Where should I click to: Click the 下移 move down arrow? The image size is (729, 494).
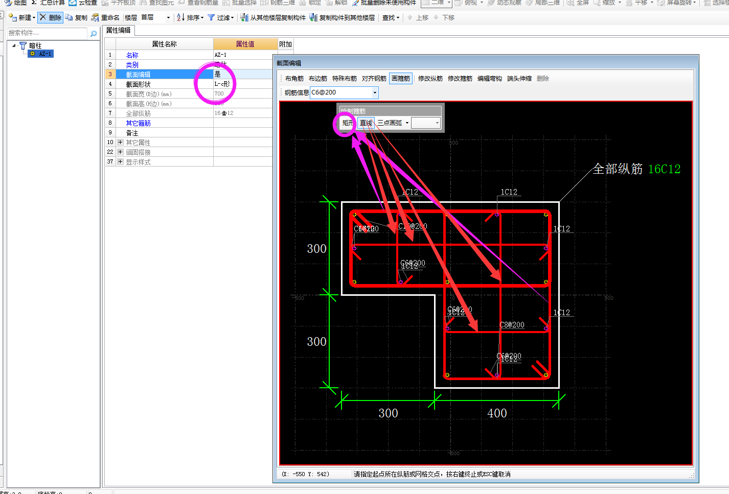pyautogui.click(x=444, y=17)
